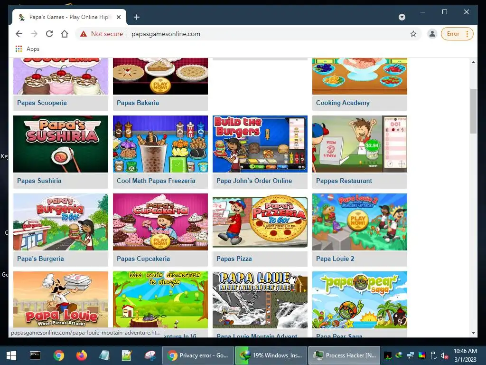Click the Papa's Burgeria title link
Image resolution: width=486 pixels, height=365 pixels.
pos(40,259)
